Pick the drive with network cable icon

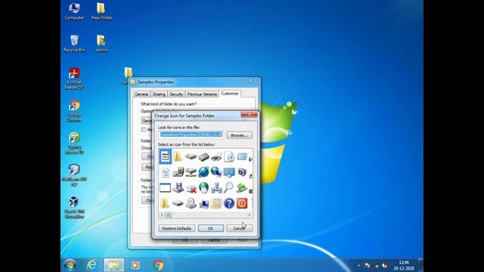click(191, 172)
